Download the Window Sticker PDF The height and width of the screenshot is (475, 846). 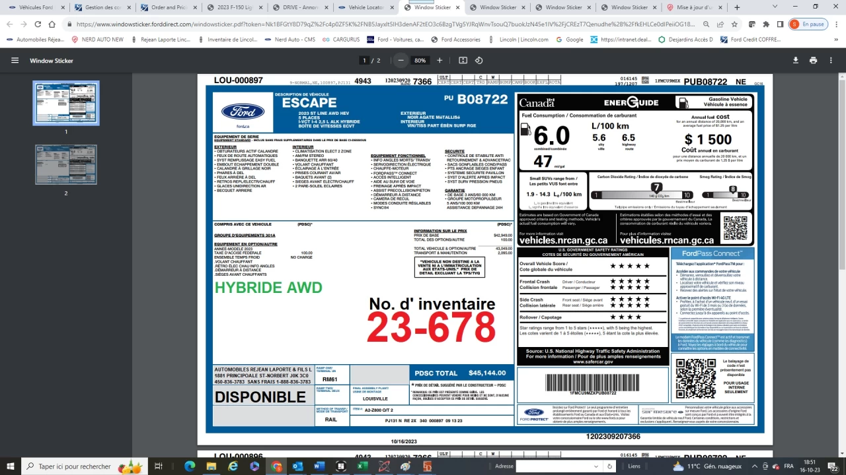coord(796,60)
